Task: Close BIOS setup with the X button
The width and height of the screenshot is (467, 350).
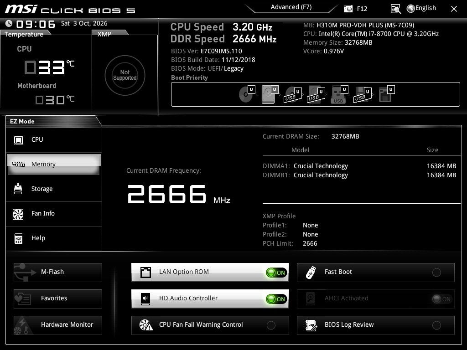Action: coord(454,9)
